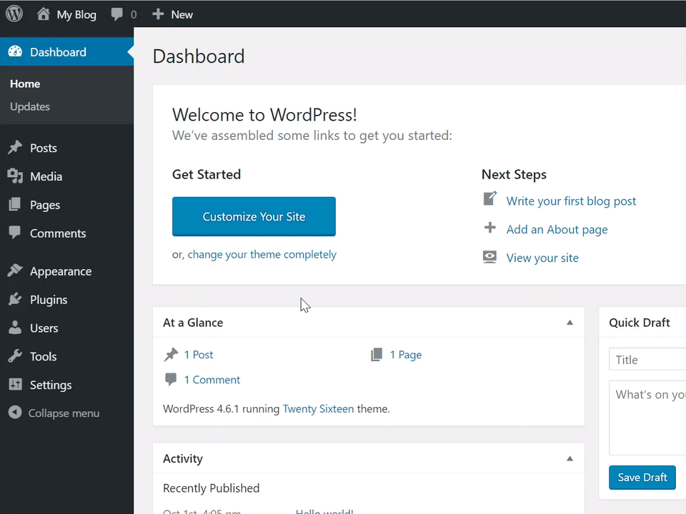Click the Pages icon in sidebar
The image size is (686, 514).
[15, 205]
